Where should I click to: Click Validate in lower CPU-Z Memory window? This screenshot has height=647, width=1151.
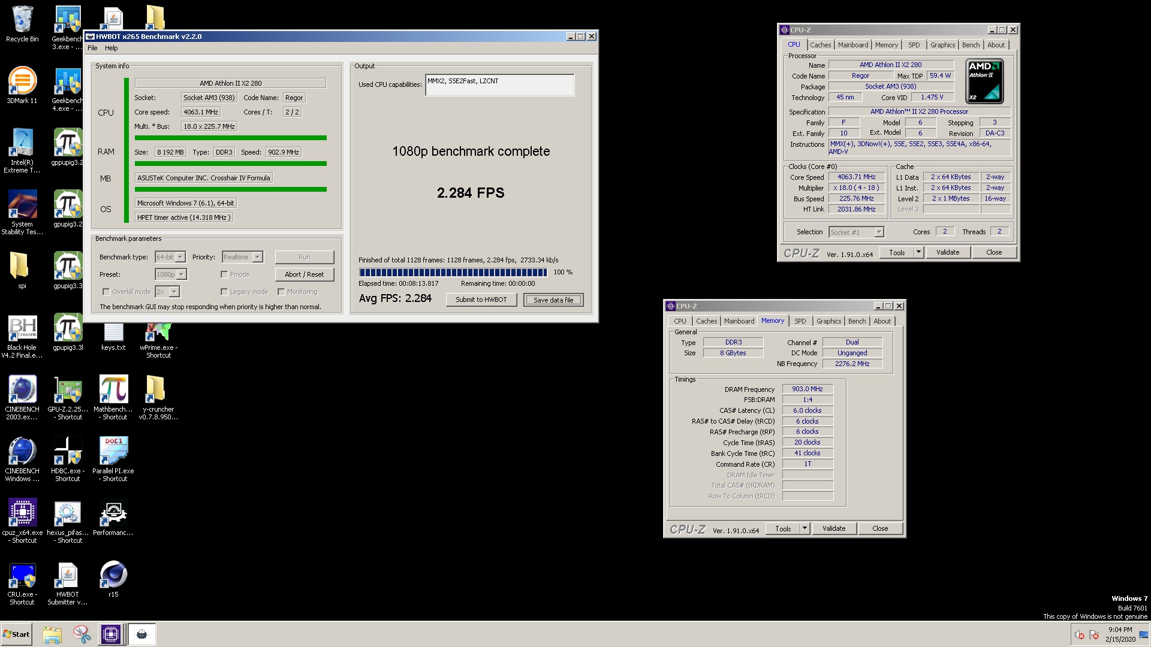pyautogui.click(x=834, y=528)
